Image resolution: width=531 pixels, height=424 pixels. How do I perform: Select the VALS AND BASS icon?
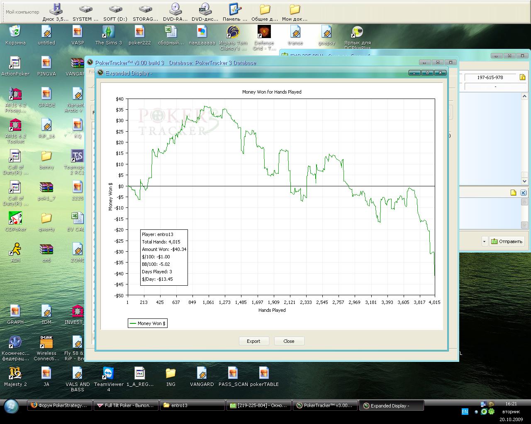[78, 379]
